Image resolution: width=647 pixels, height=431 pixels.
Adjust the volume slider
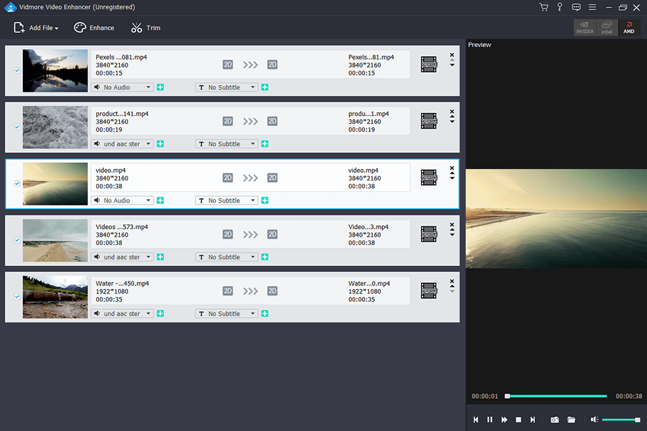tap(621, 420)
